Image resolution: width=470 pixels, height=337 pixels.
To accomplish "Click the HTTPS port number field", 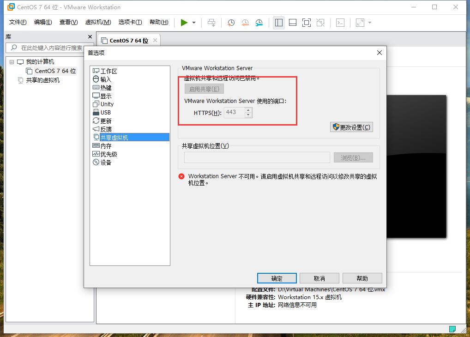I will coord(235,113).
